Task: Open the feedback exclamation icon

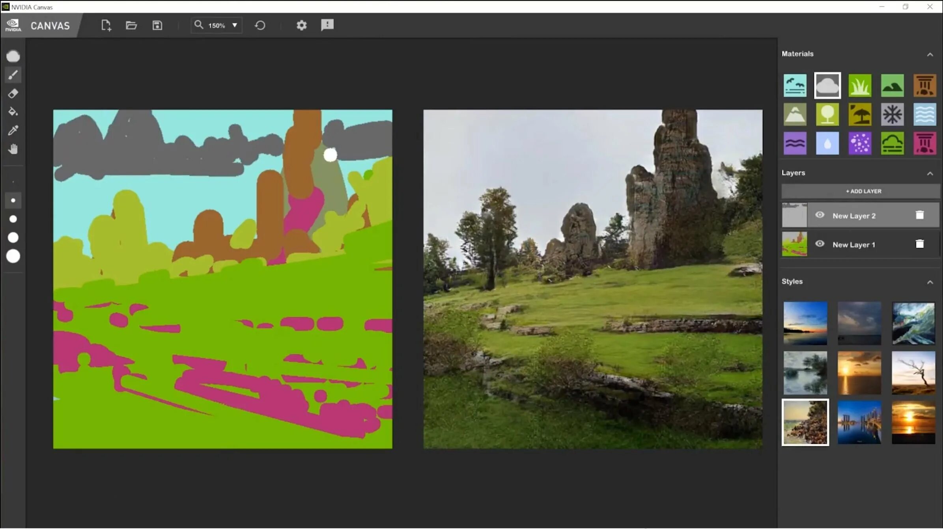Action: 327,25
